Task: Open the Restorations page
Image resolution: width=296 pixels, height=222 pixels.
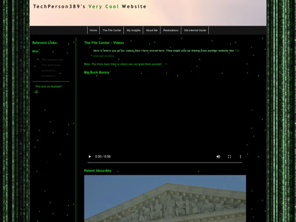Action: [170, 30]
